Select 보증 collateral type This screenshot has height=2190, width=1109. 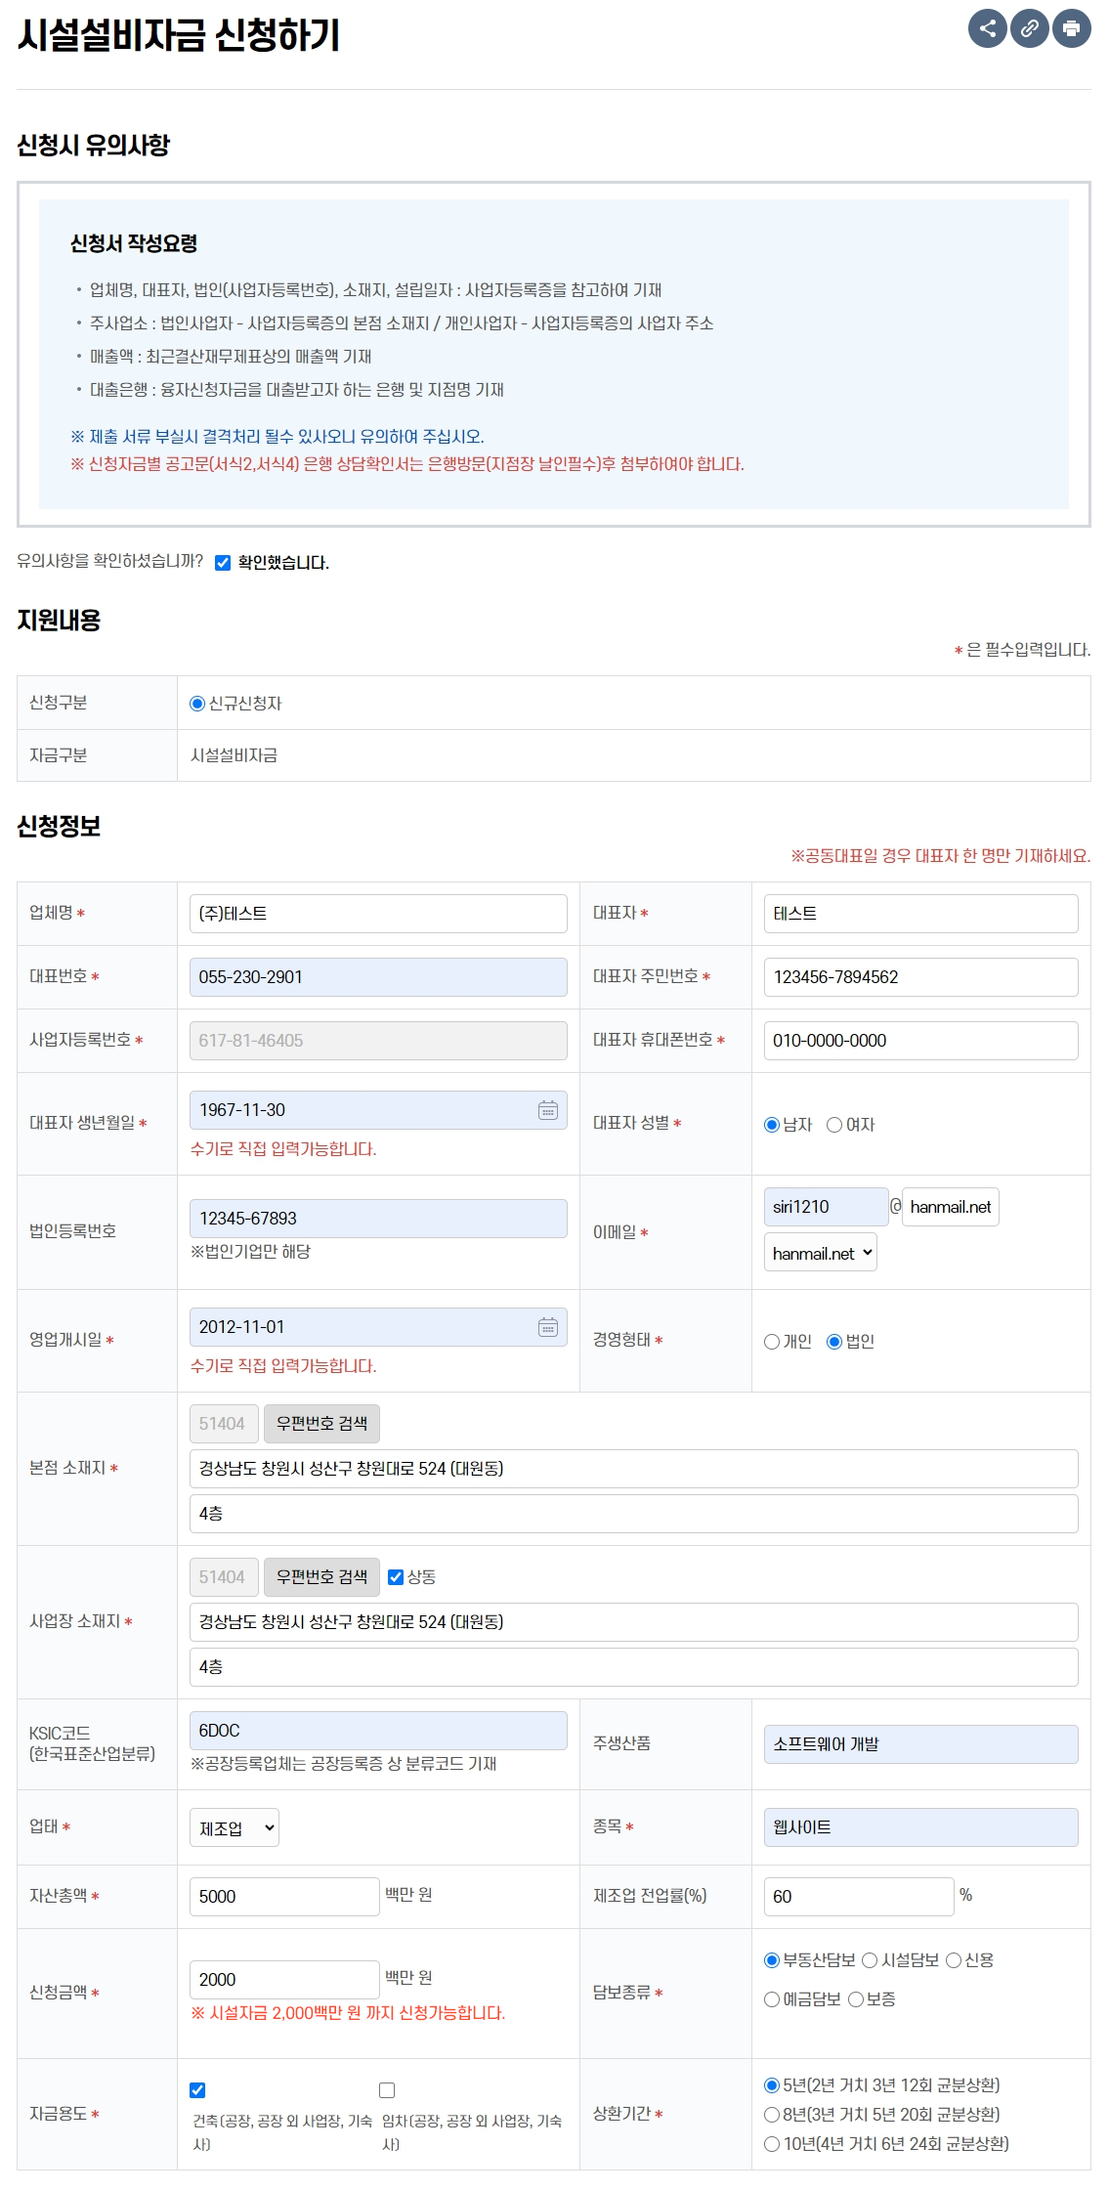click(856, 1999)
